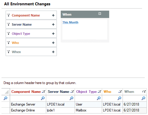The image size is (148, 115).
Task: Open When column header filter funnel
Action: 144,92
